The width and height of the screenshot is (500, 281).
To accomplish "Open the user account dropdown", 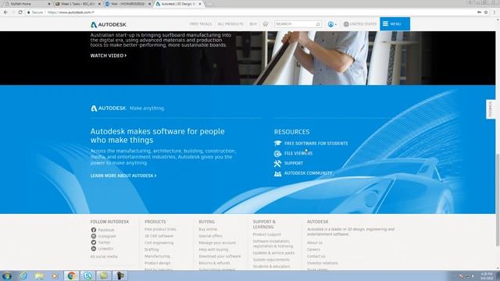I will click(x=332, y=24).
